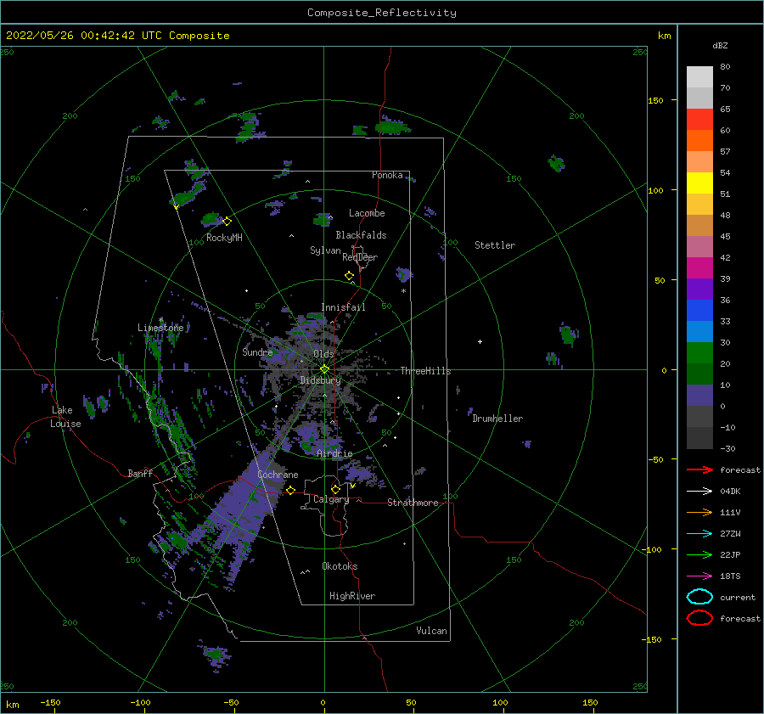Click the red 65 dBZ color swatch
This screenshot has height=714, width=764.
click(699, 120)
